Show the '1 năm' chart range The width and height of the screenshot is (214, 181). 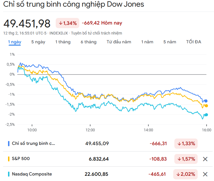(147, 42)
